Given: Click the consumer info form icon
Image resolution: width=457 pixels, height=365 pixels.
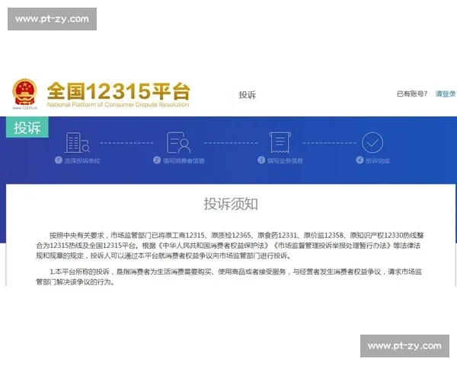Looking at the screenshot, I should point(178,143).
